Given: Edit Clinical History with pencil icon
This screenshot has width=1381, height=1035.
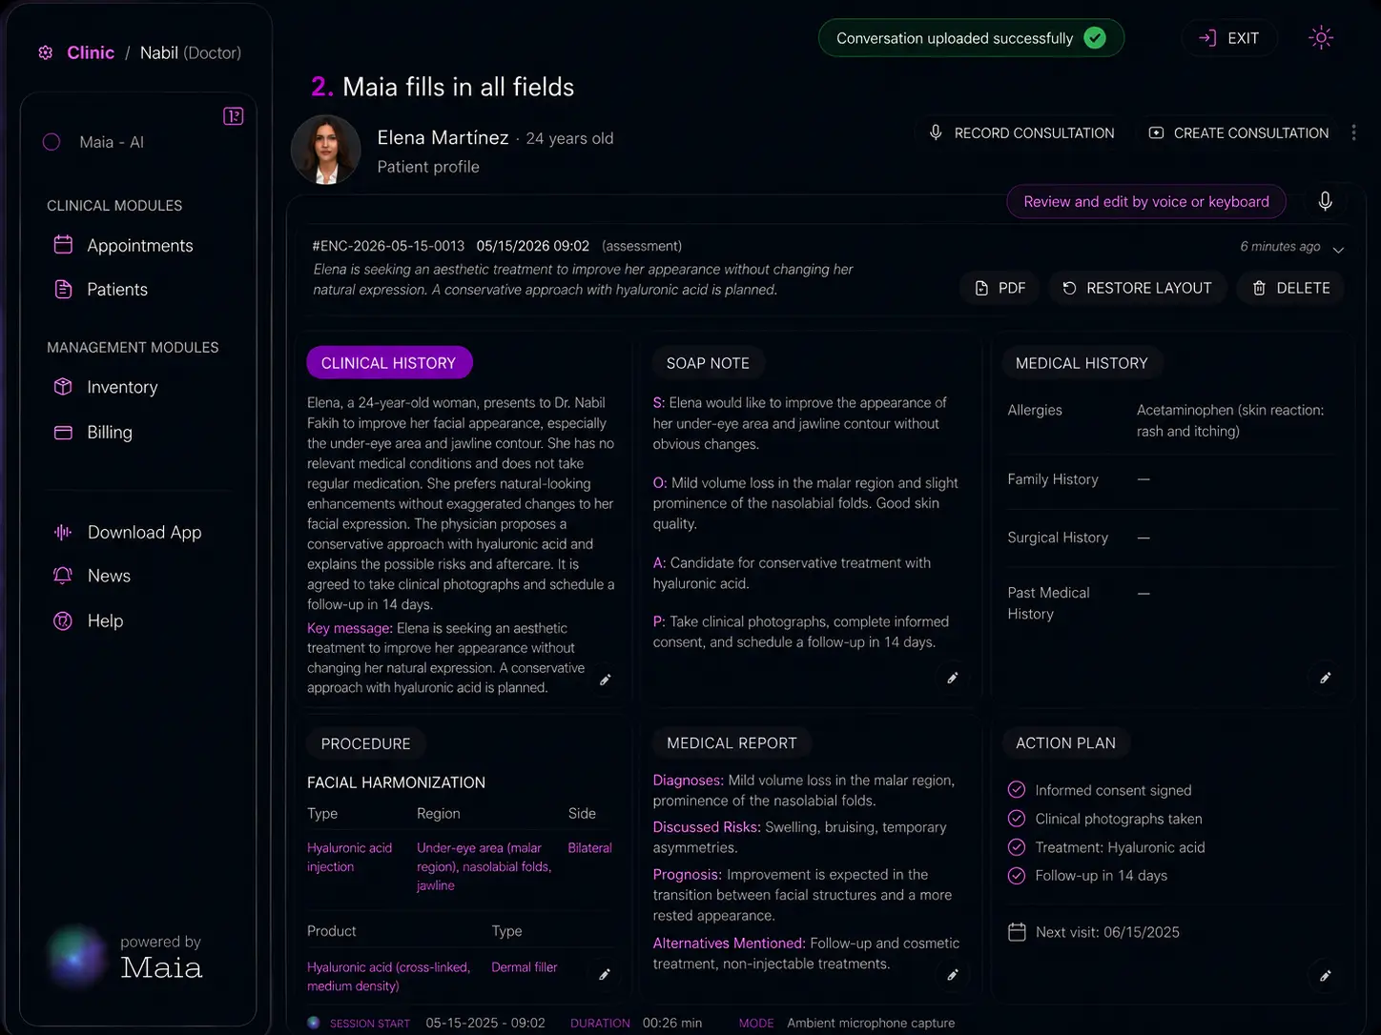Looking at the screenshot, I should pos(605,680).
